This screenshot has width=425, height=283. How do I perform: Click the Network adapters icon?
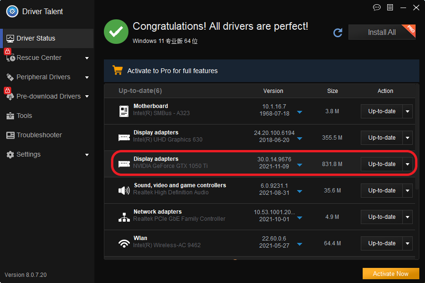(124, 217)
